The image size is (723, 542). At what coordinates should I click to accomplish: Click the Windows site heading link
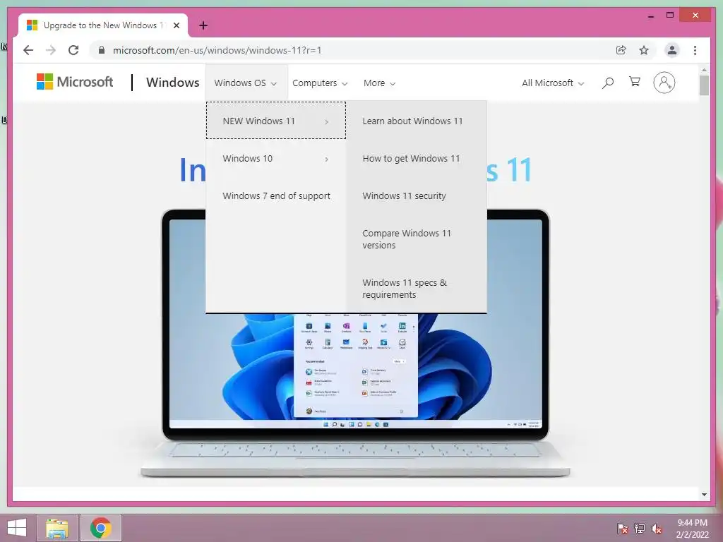coord(172,83)
